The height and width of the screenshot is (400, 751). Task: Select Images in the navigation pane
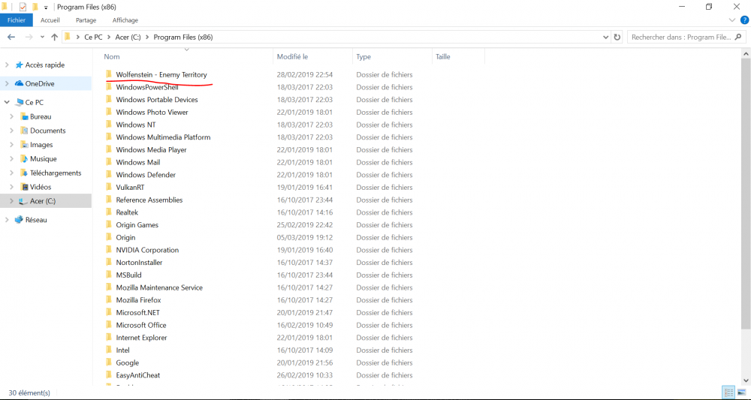pos(41,145)
